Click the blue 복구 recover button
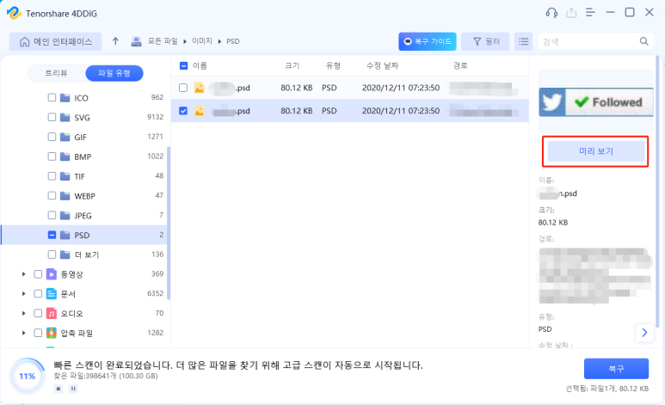This screenshot has height=405, width=665. (616, 369)
